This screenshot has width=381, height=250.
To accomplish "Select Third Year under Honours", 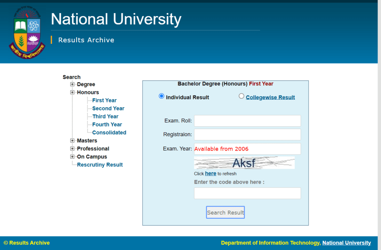I will click(x=105, y=116).
